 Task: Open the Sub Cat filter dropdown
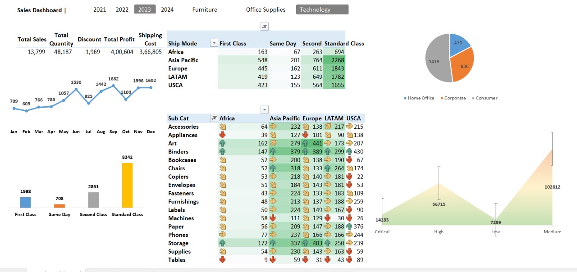tap(214, 118)
